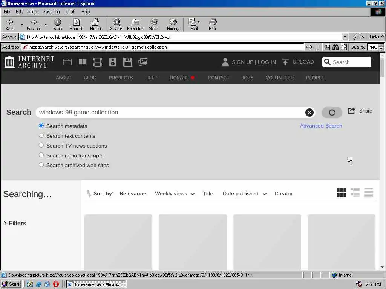
Task: Reload page using IE Refresh button
Action: pos(76,25)
